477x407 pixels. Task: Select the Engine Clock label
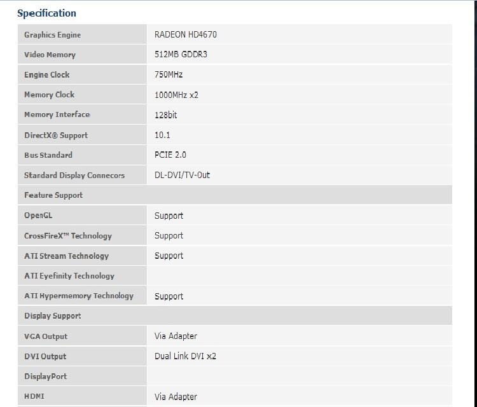click(47, 74)
